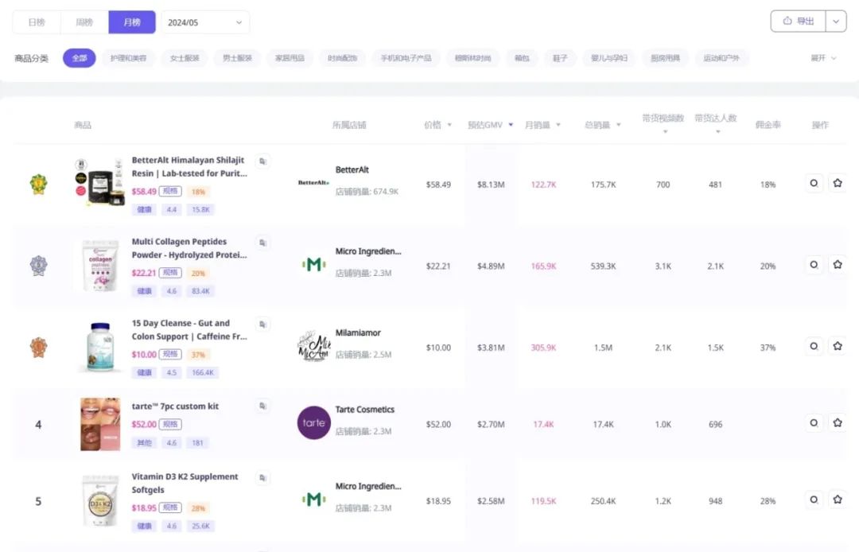Screen dimensions: 859x552
Task: Filter by the 护理和美容 category
Action: pos(128,58)
